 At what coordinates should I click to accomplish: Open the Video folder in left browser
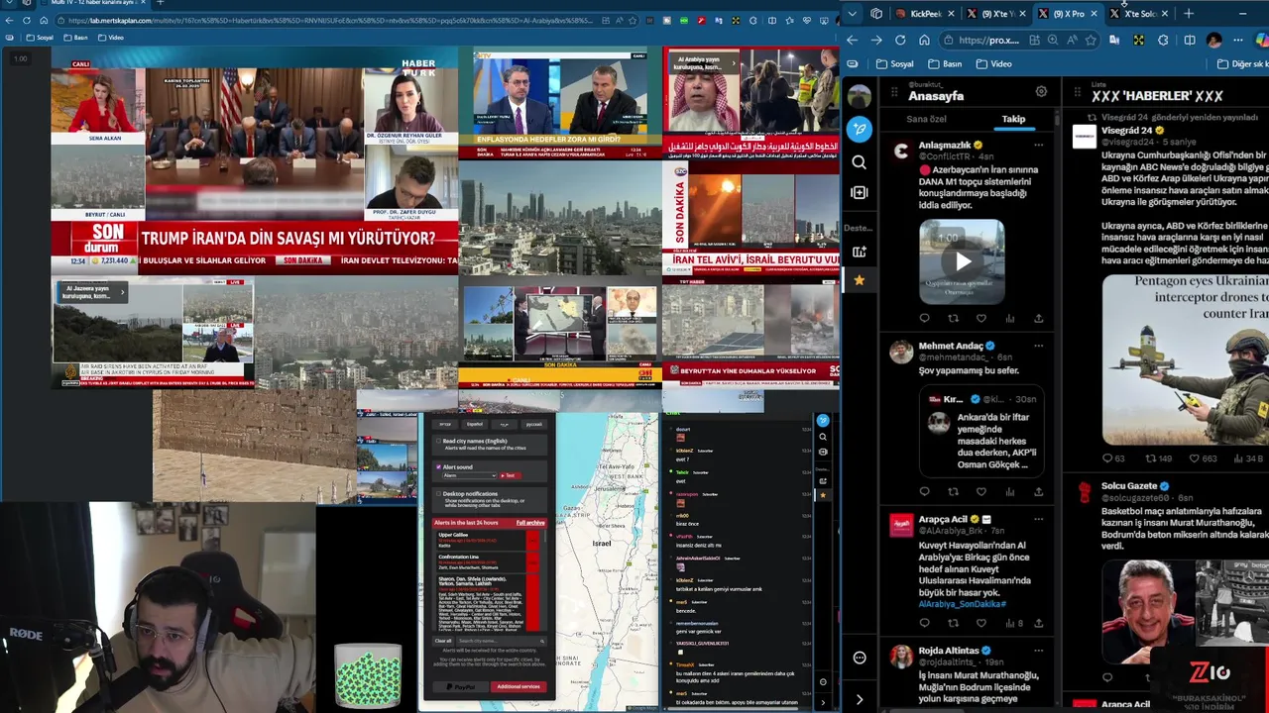point(110,38)
